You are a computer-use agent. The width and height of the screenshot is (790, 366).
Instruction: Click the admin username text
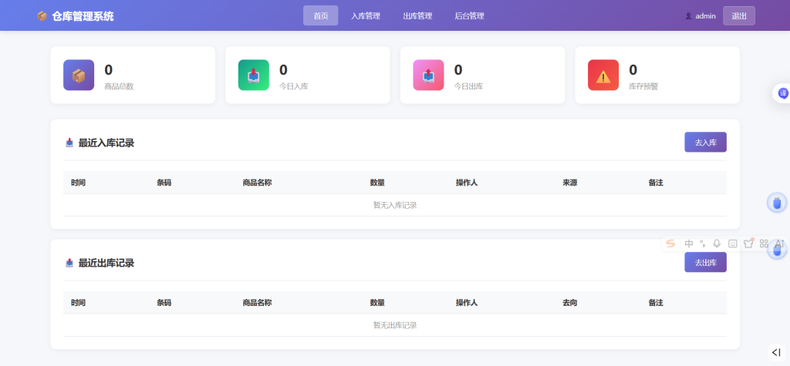click(x=705, y=15)
